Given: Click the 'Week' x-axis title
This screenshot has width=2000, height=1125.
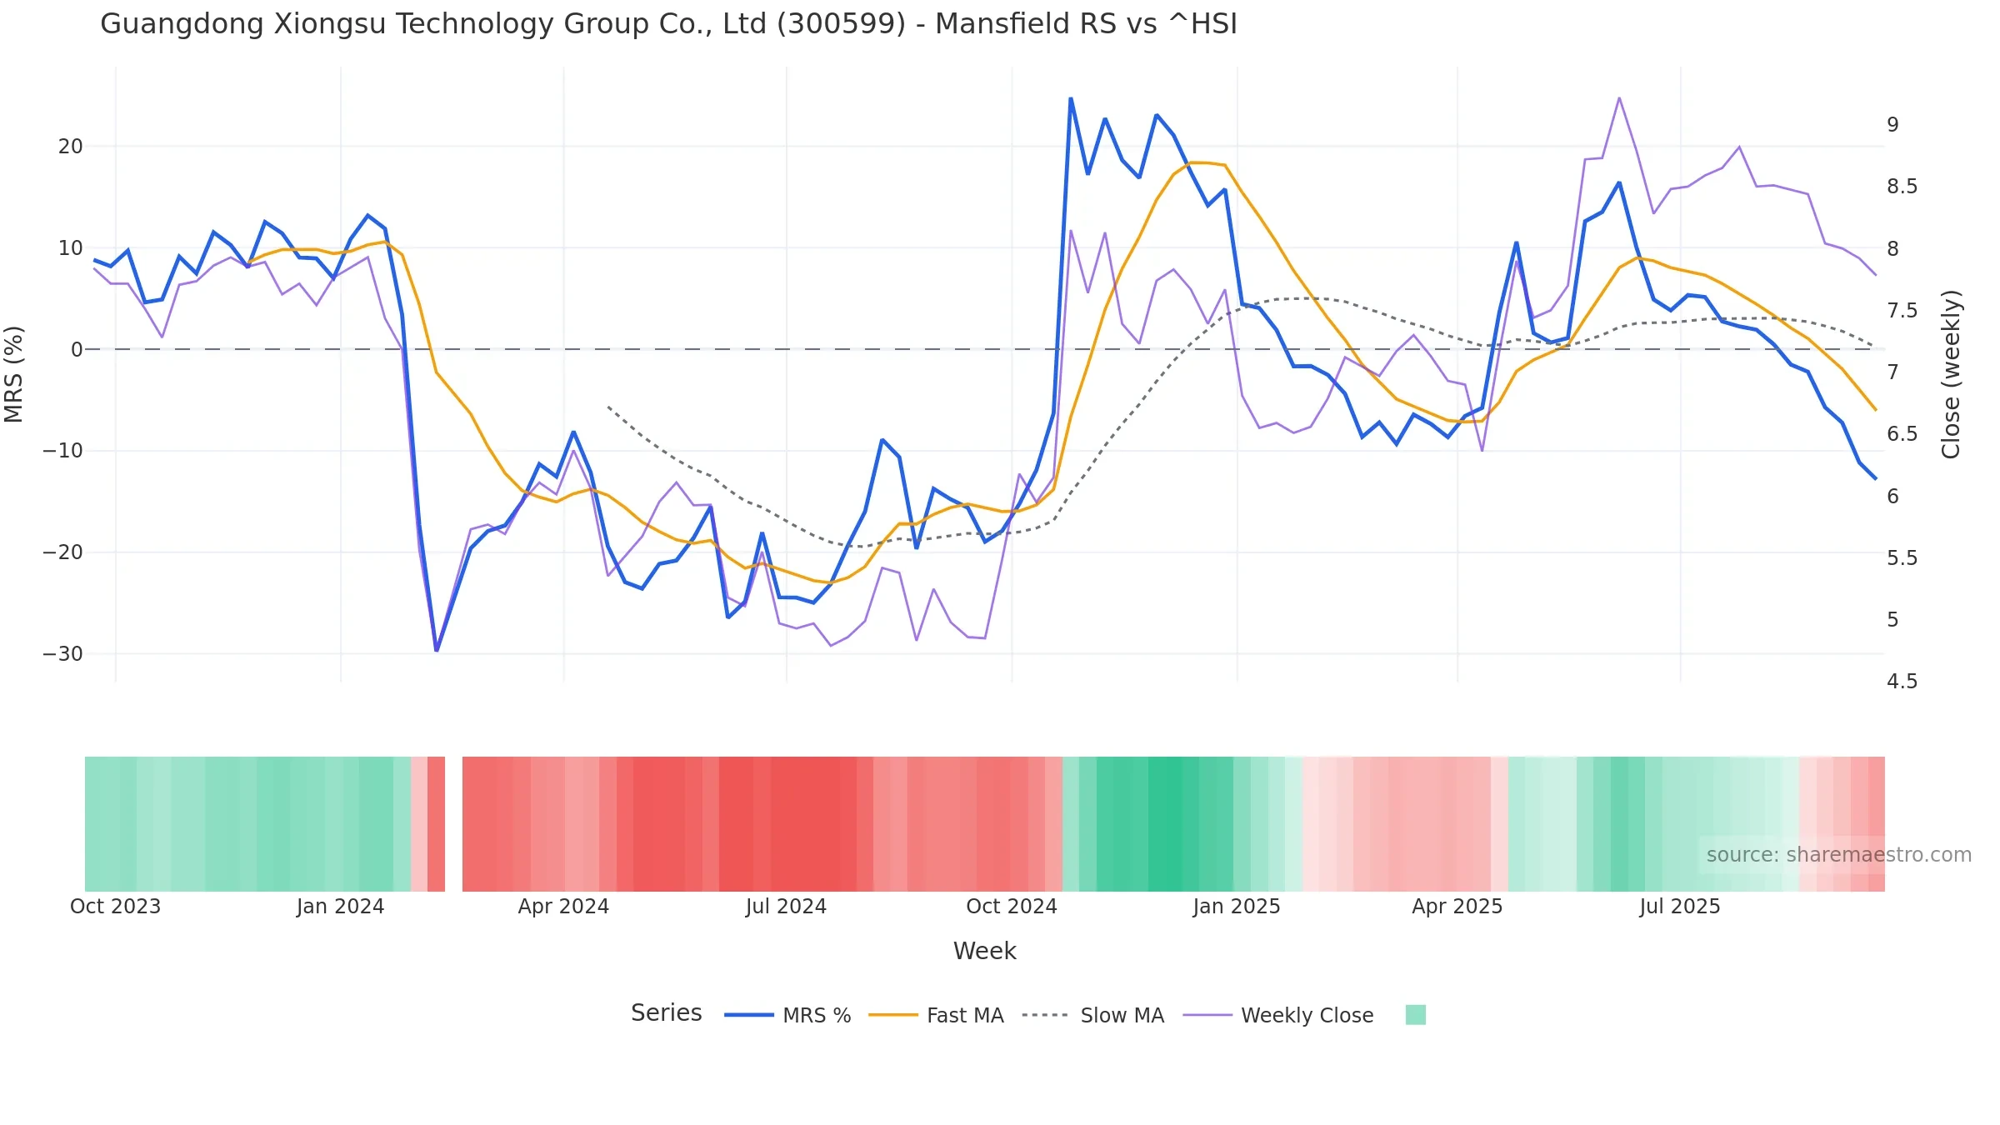Looking at the screenshot, I should click(x=984, y=951).
